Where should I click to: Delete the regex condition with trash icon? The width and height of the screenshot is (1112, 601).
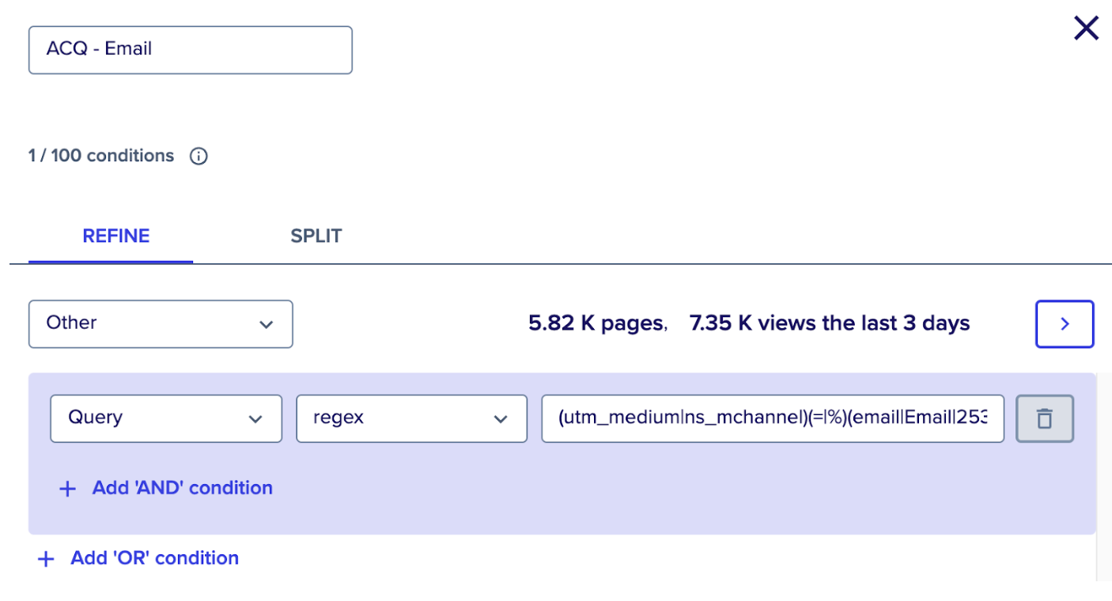(x=1044, y=418)
